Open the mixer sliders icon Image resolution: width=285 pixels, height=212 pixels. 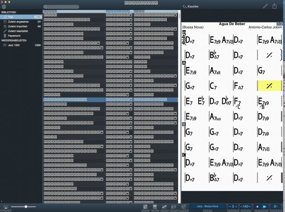(x=183, y=207)
